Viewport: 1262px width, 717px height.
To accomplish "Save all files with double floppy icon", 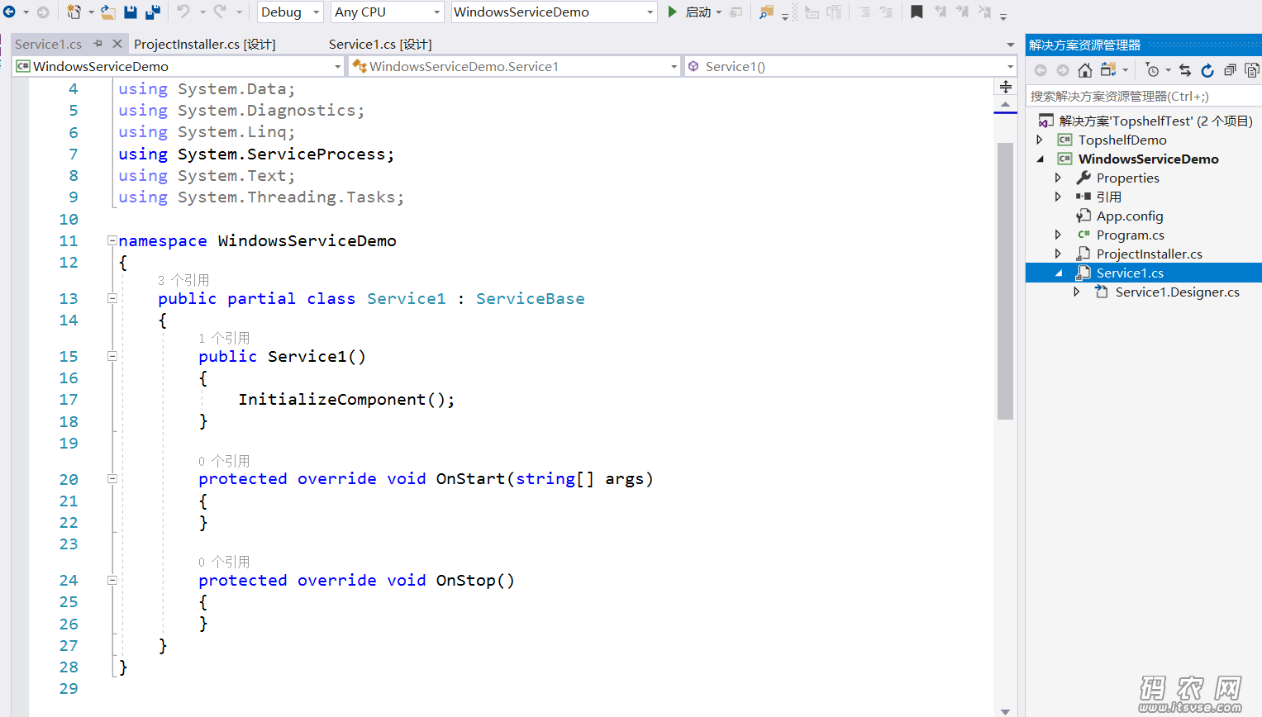I will (x=153, y=12).
